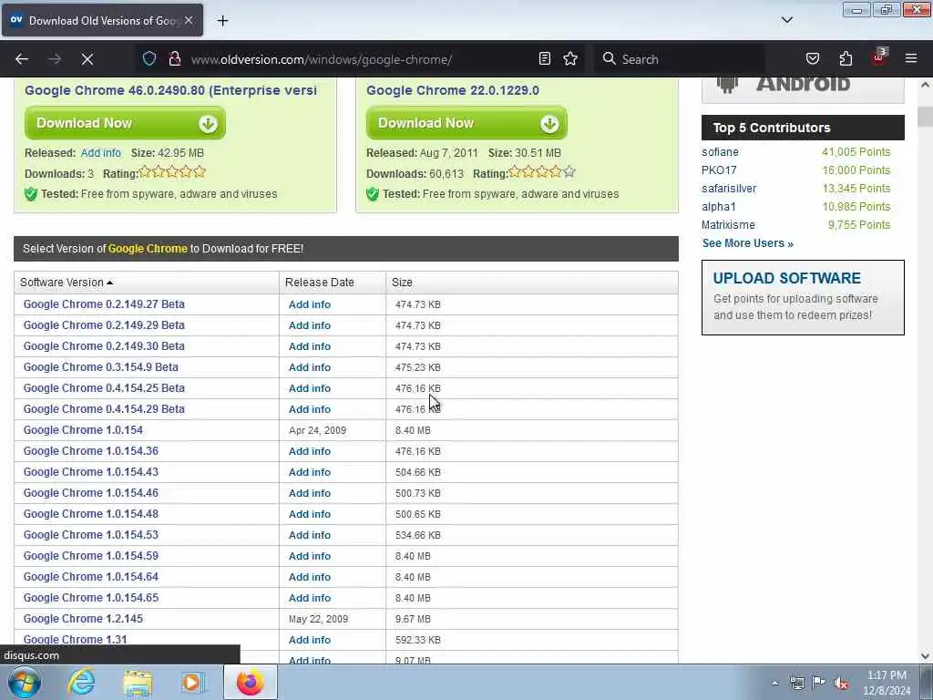Rate Chrome 22.0.1229.0 using its stars

click(542, 172)
